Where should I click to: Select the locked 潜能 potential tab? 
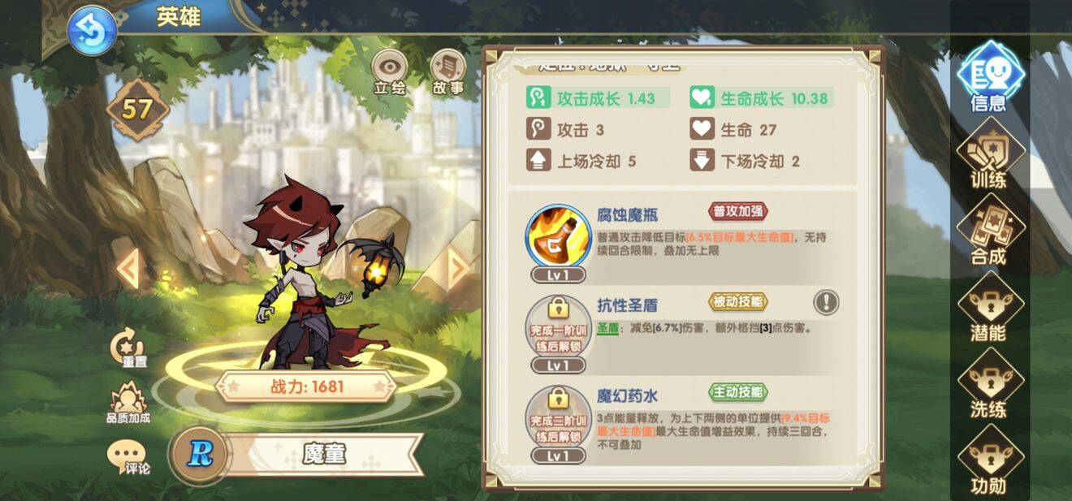989,307
